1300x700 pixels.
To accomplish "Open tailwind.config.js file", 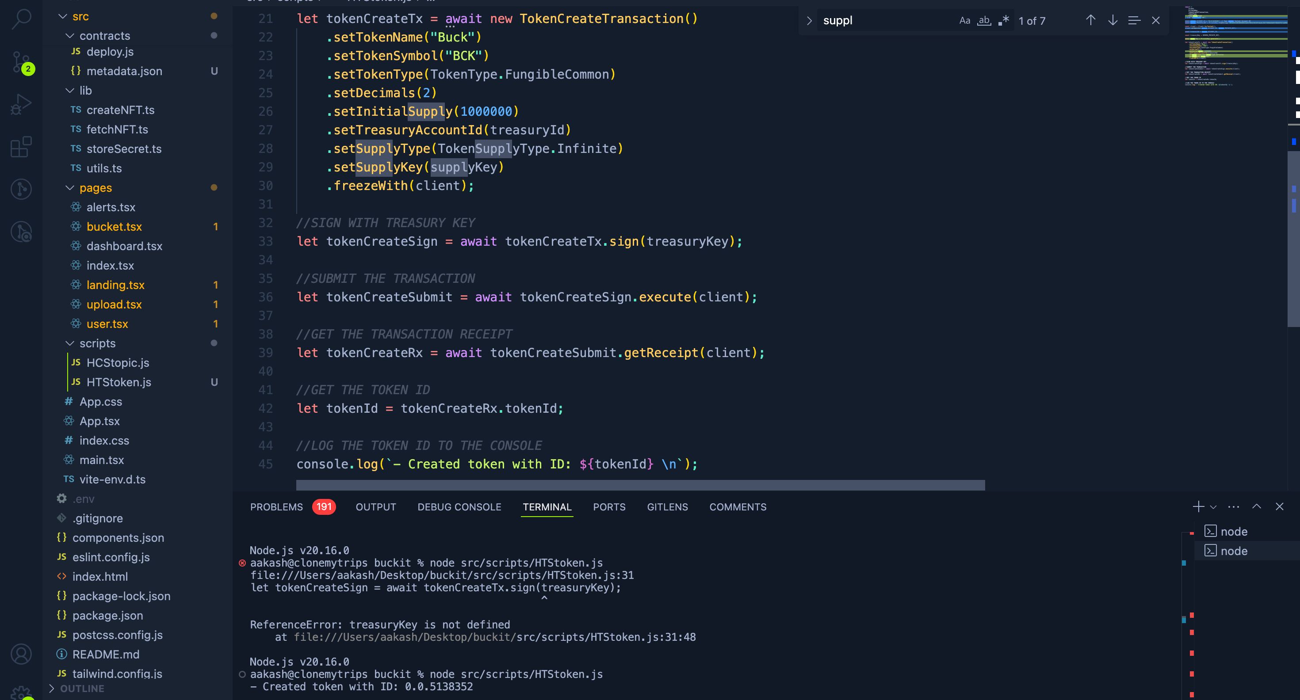I will 117,674.
